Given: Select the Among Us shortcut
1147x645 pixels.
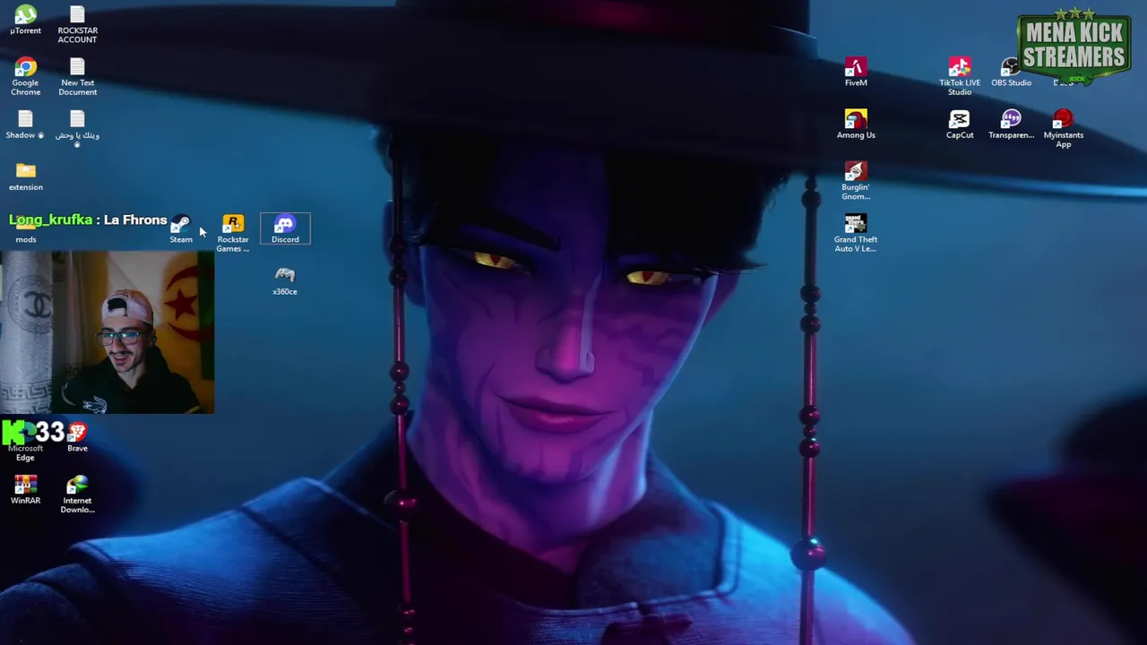Looking at the screenshot, I should pyautogui.click(x=856, y=125).
